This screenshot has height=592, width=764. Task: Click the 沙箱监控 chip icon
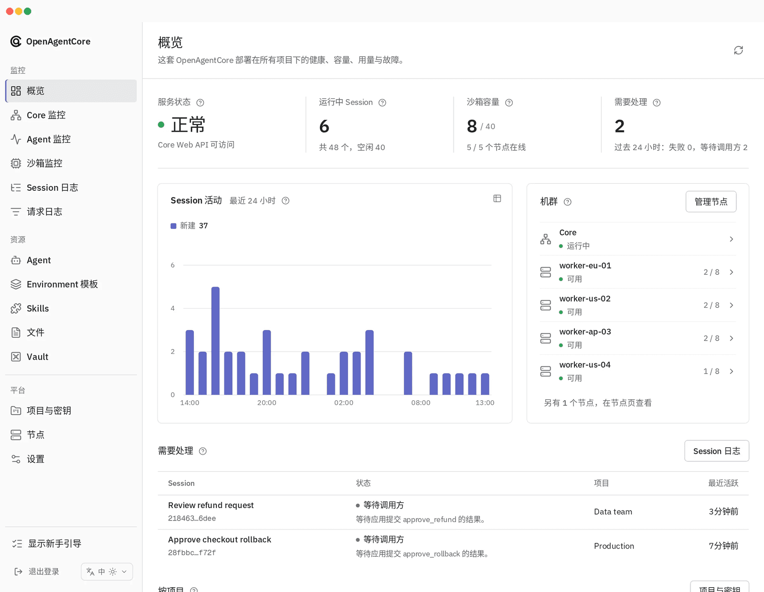click(x=16, y=164)
